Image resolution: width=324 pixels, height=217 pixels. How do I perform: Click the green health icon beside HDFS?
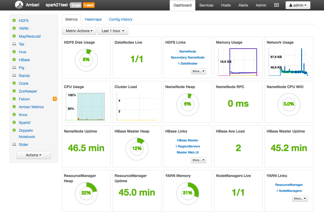point(14,20)
